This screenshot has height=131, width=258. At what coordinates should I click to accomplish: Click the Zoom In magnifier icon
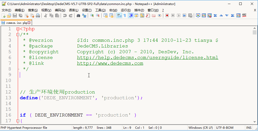click(92, 15)
